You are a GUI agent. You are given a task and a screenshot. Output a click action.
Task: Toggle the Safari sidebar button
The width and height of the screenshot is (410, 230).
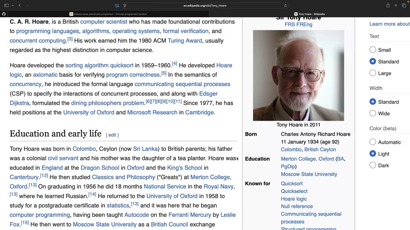[x=6, y=5]
